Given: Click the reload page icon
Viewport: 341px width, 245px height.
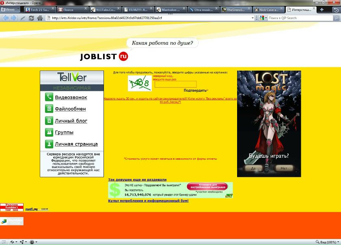Looking at the screenshot, I should pos(31,18).
